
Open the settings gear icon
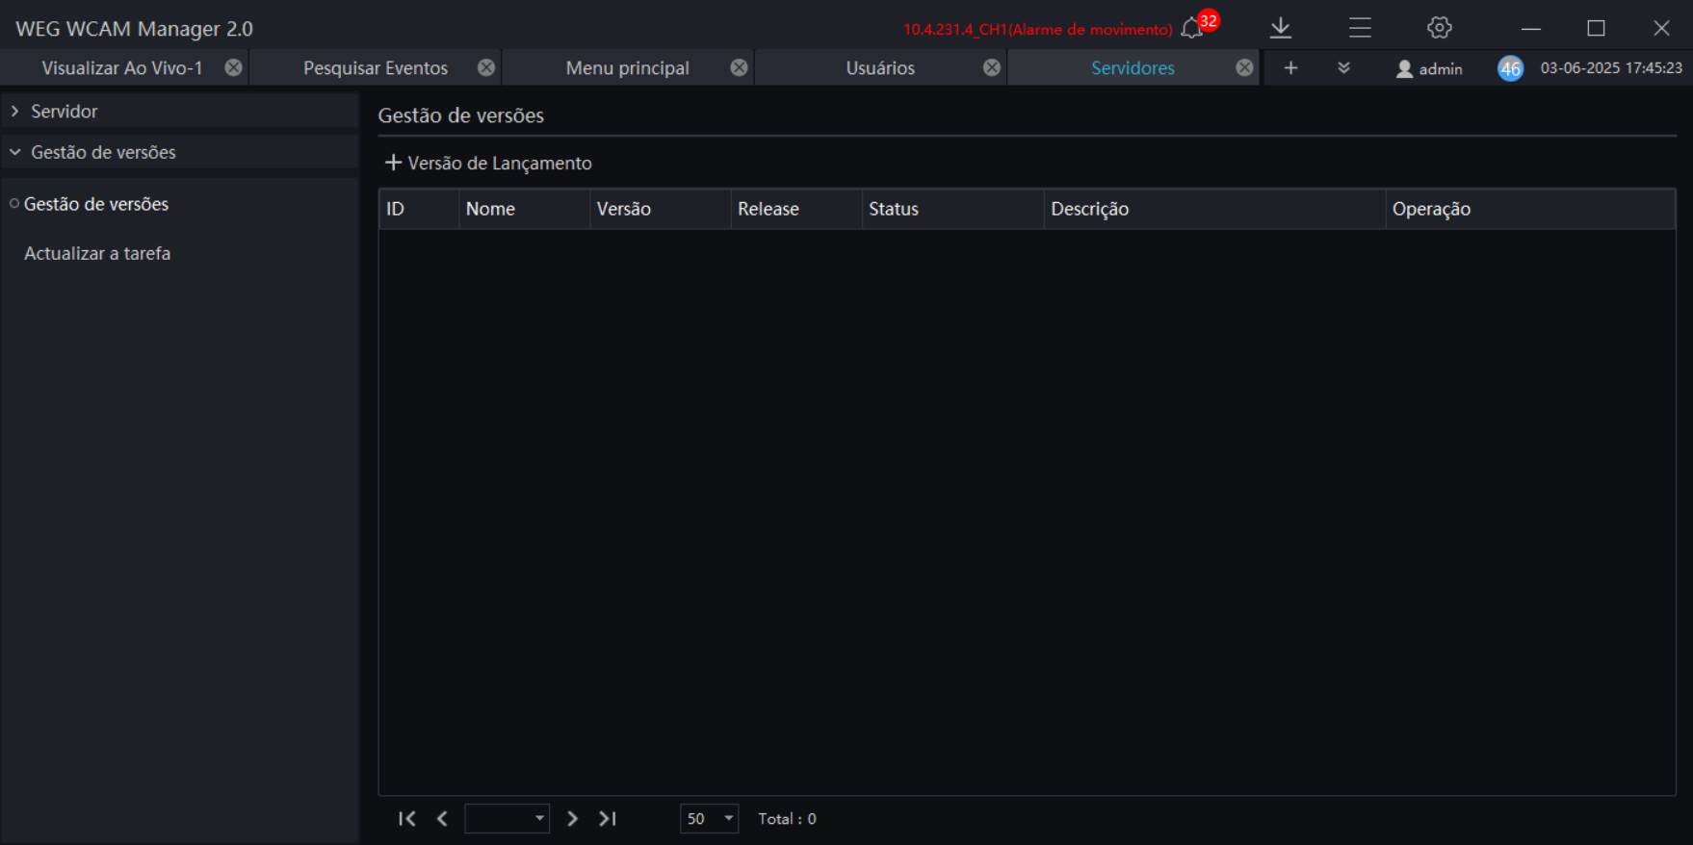[x=1440, y=28]
